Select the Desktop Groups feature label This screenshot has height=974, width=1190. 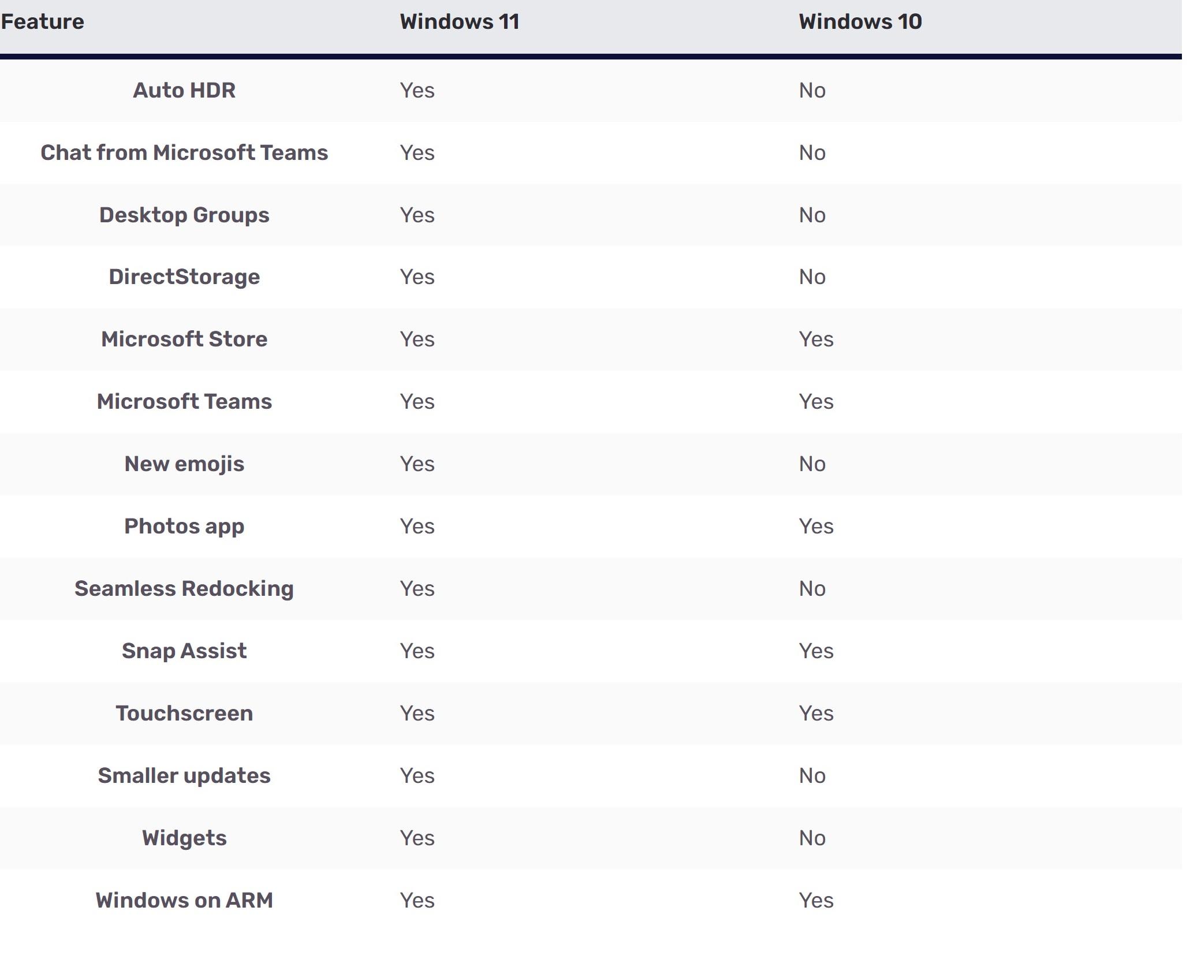[184, 215]
